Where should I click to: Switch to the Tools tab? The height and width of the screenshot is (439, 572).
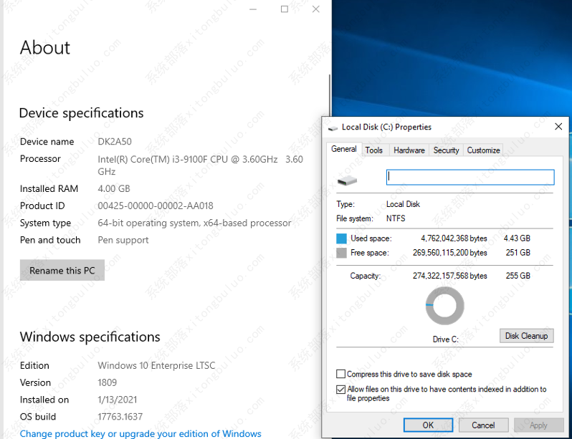click(x=373, y=150)
